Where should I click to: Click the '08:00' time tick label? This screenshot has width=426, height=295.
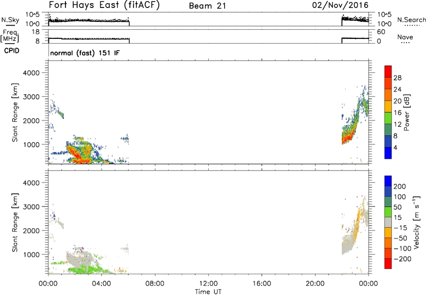(x=155, y=284)
